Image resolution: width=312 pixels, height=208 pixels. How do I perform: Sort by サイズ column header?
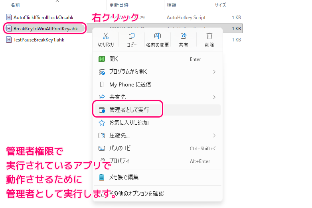(x=220, y=5)
